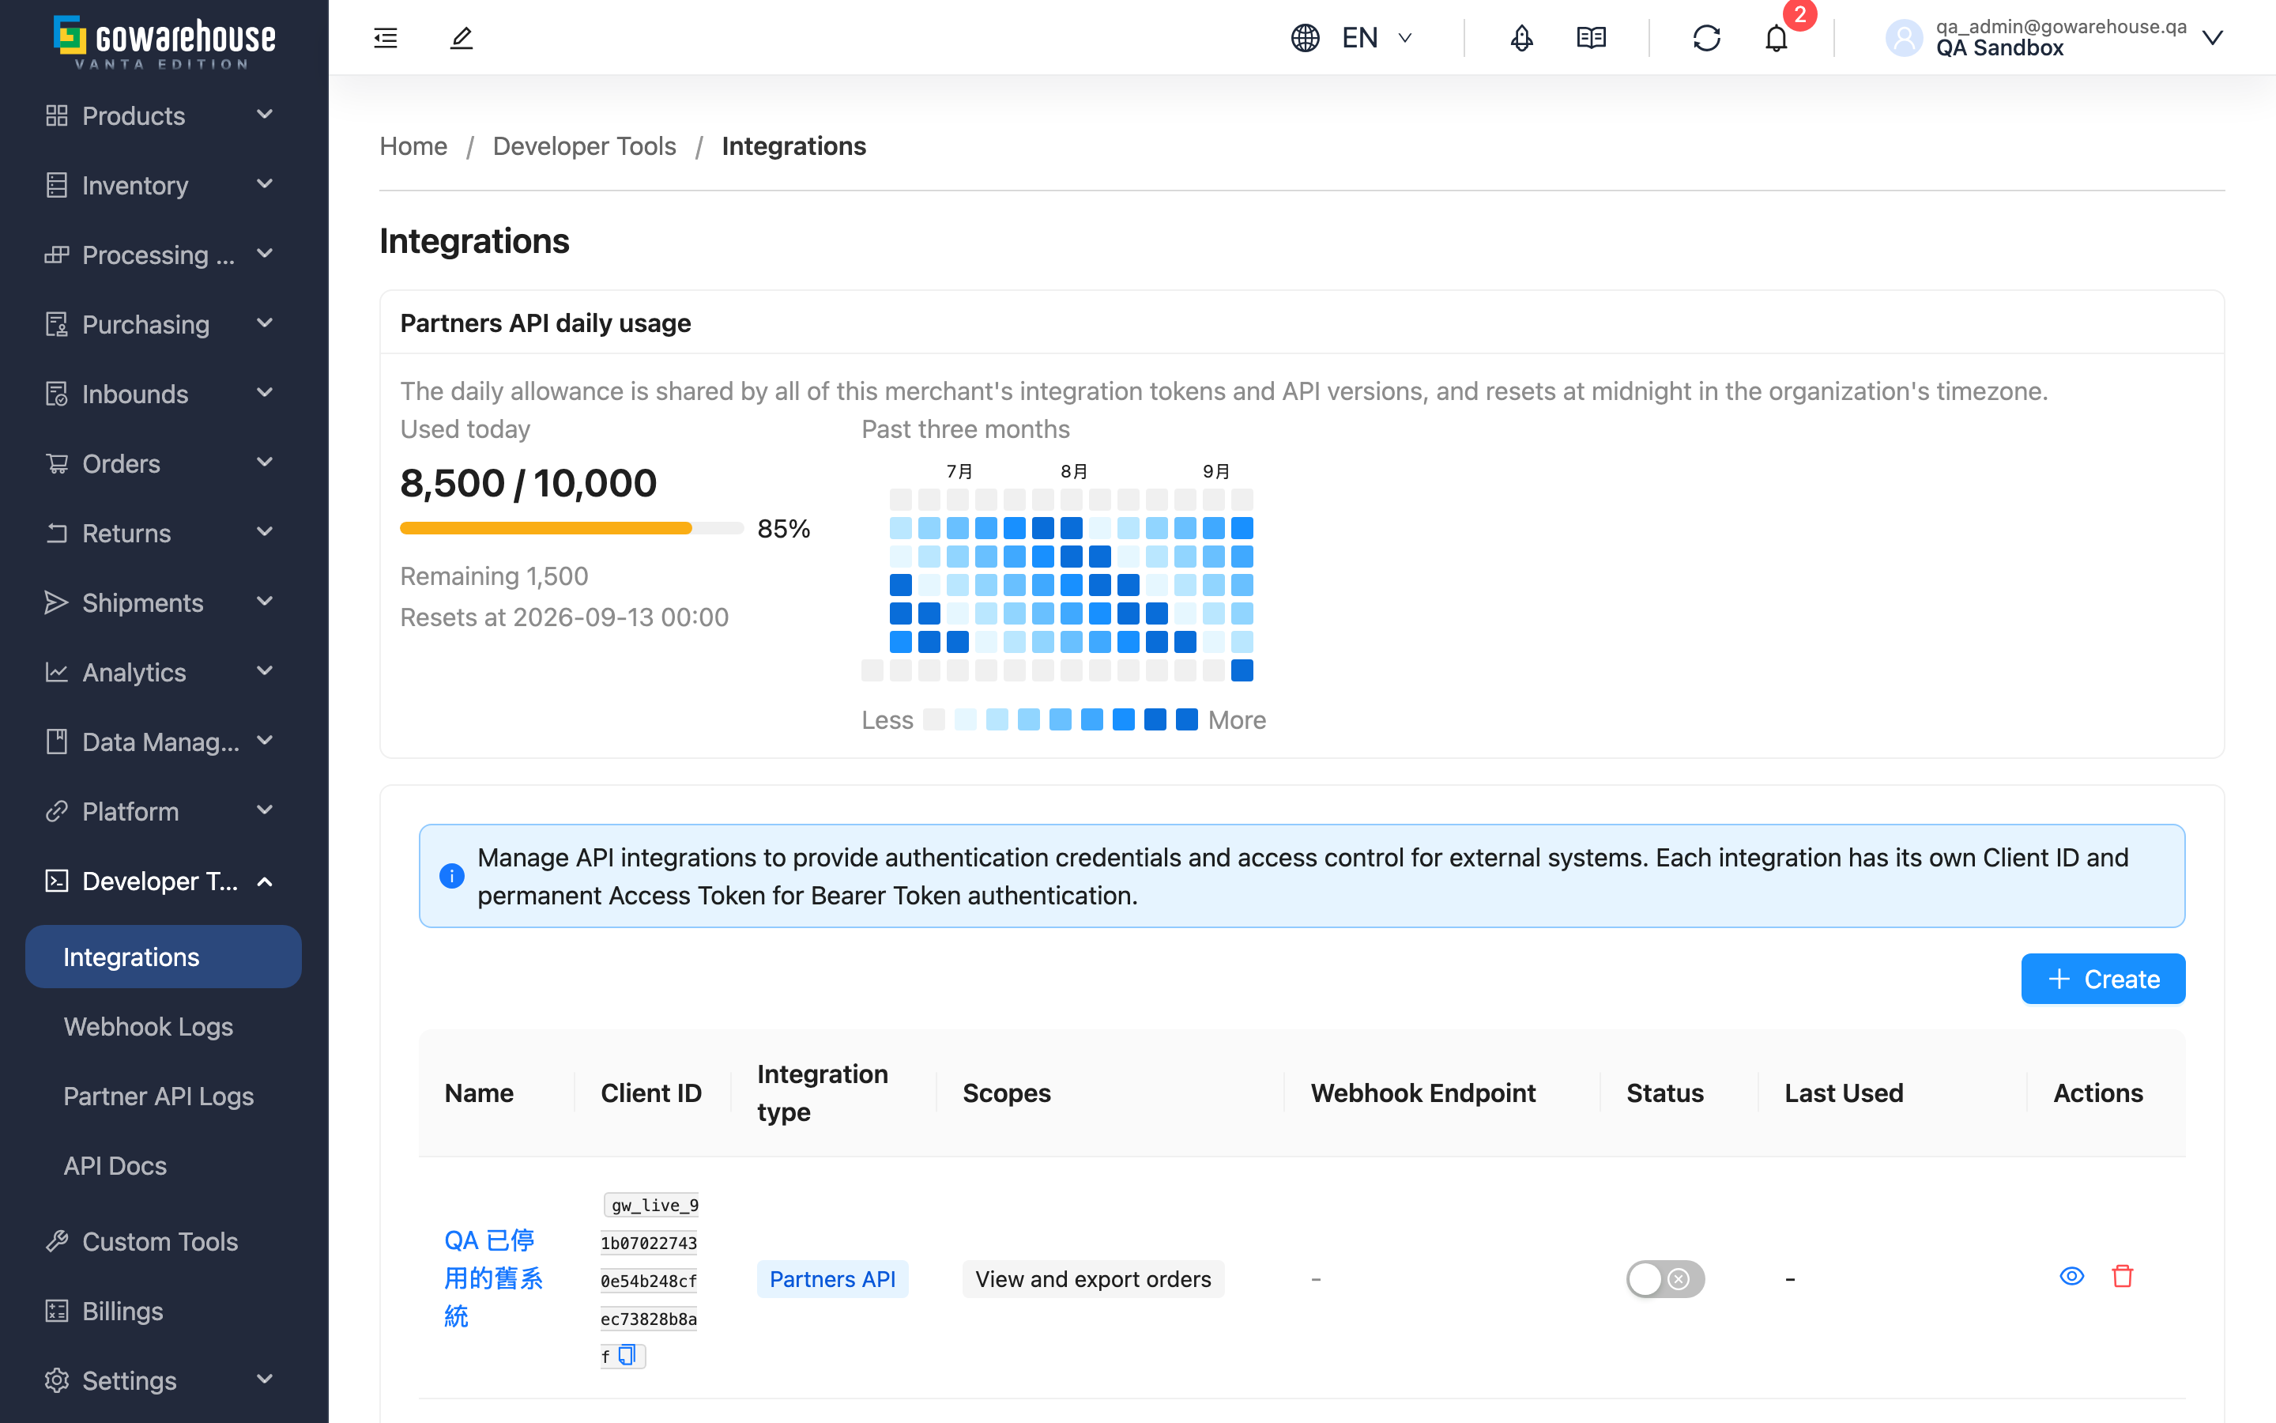
Task: Open Custom Tools wrench item
Action: pyautogui.click(x=164, y=1240)
